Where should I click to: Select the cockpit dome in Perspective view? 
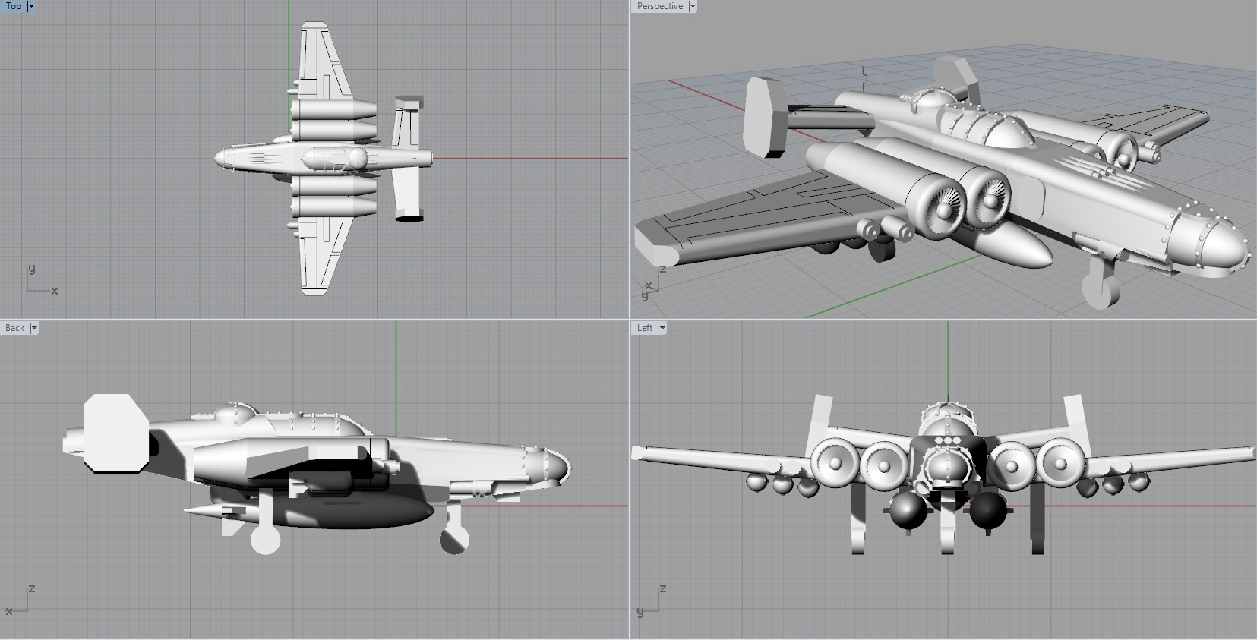click(x=1009, y=133)
